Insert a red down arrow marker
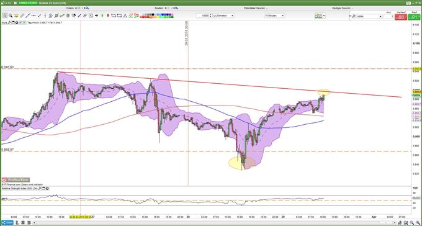Screen dimensions: 422x226 (x=108, y=16)
